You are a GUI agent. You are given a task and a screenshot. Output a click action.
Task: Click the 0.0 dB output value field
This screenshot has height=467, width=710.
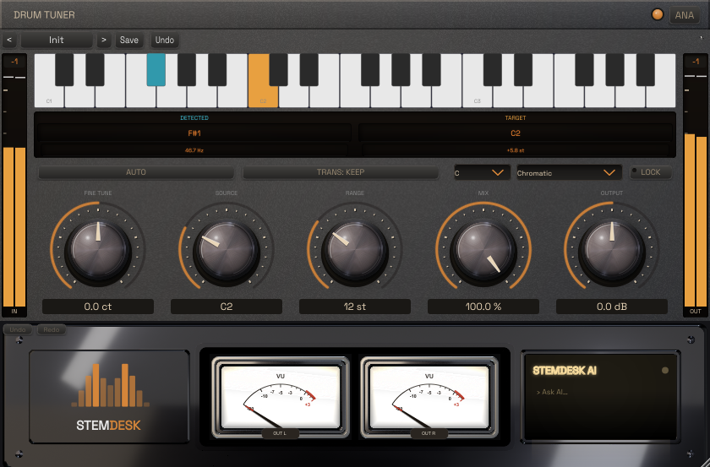coord(612,307)
